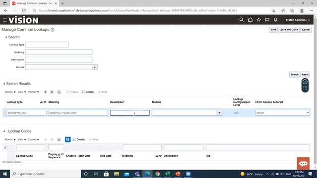Open Actions menu in Lookup Codes
The height and width of the screenshot is (178, 317).
10,139
